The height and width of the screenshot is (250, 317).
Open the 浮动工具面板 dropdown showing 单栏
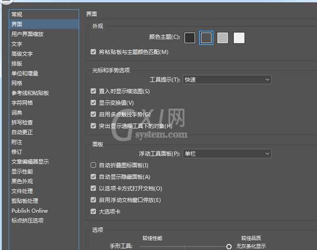227,154
